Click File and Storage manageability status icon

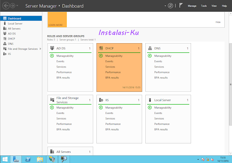tap(52, 107)
